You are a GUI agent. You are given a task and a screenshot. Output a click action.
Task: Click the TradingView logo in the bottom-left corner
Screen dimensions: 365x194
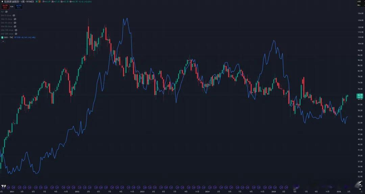click(x=3, y=186)
